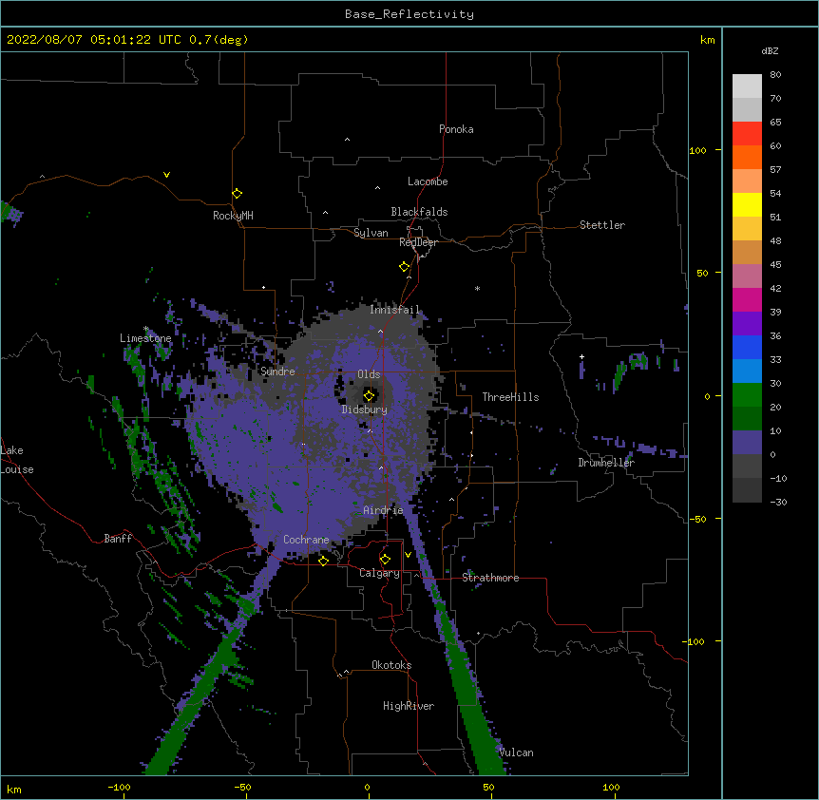Click the radar-site diamond between Olds and Didsbury
The width and height of the screenshot is (819, 800).
point(370,395)
